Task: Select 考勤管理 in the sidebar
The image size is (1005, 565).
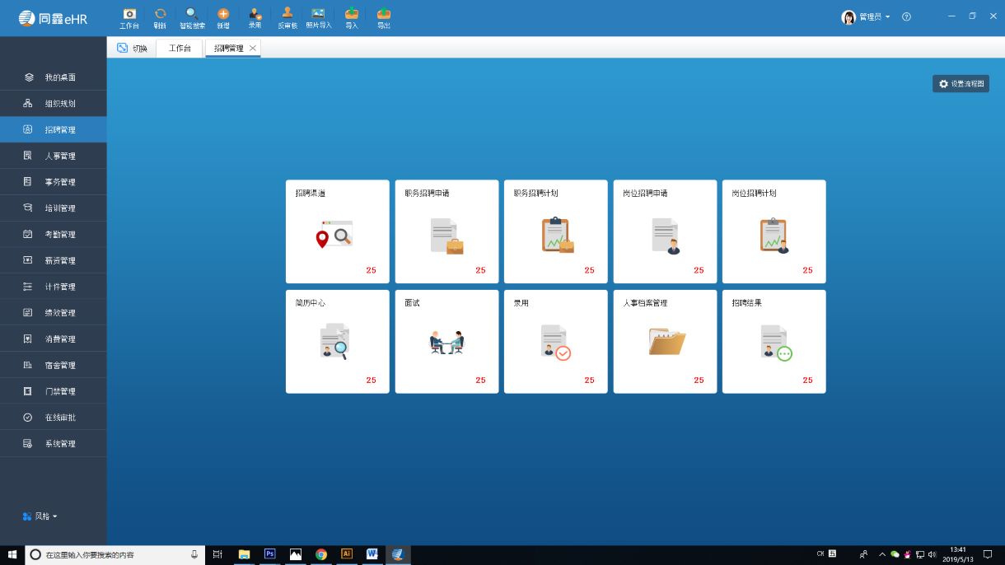Action: 59,235
